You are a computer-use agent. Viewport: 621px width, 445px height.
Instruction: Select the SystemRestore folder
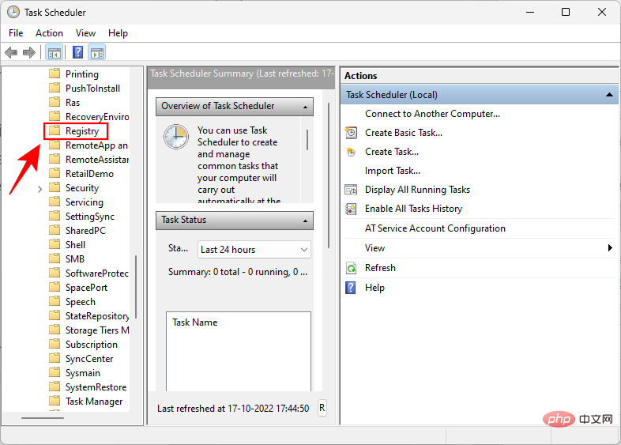[96, 387]
